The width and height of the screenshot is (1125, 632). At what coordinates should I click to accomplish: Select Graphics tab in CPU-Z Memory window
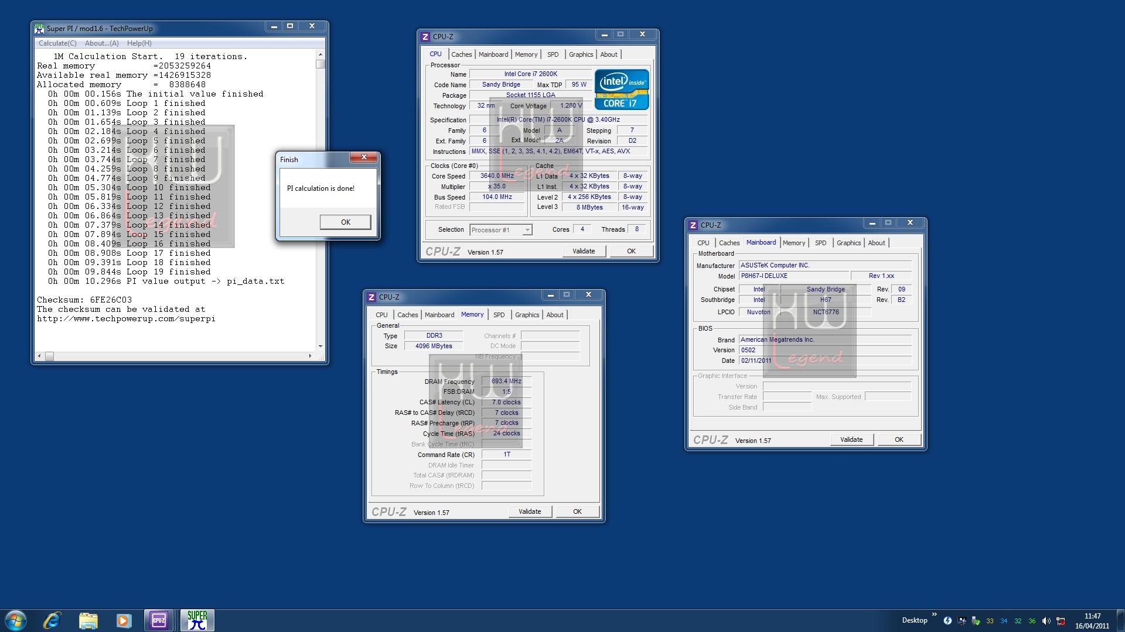tap(527, 315)
